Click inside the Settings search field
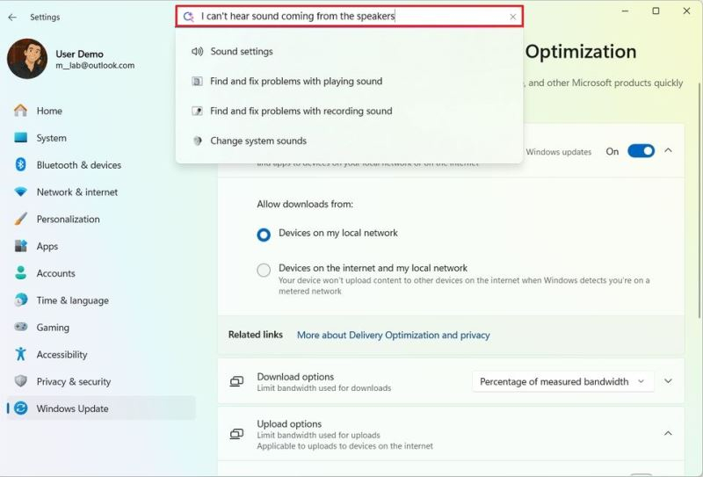Screen dimensions: 703x477 point(351,17)
